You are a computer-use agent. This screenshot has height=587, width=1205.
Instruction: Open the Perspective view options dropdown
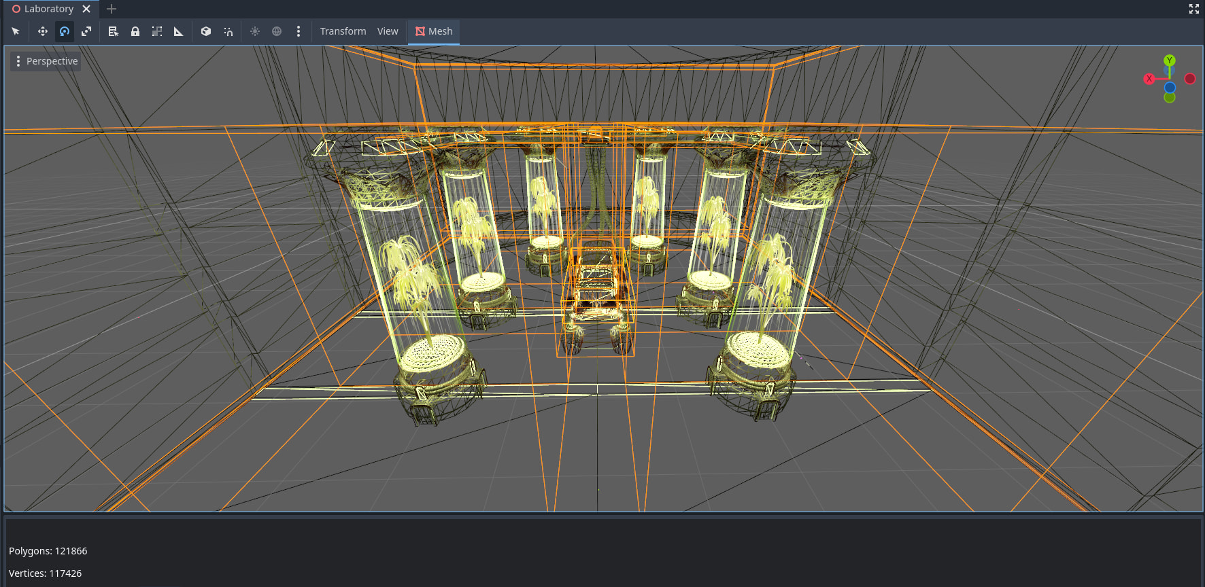[46, 61]
